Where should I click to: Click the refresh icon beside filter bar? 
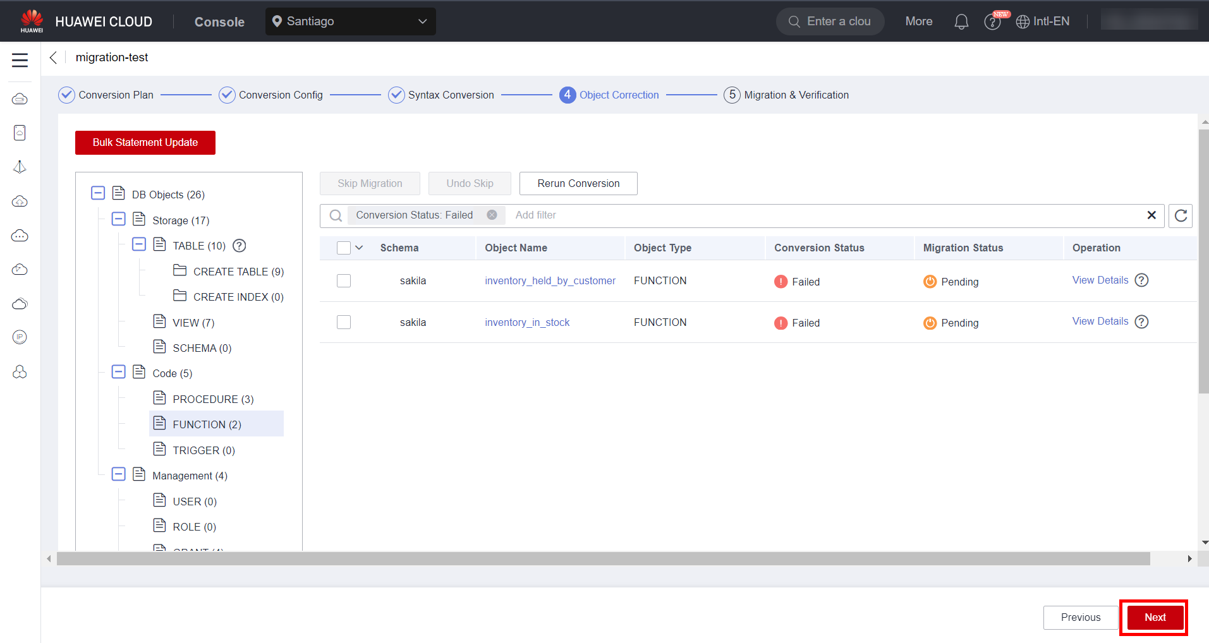[1180, 216]
